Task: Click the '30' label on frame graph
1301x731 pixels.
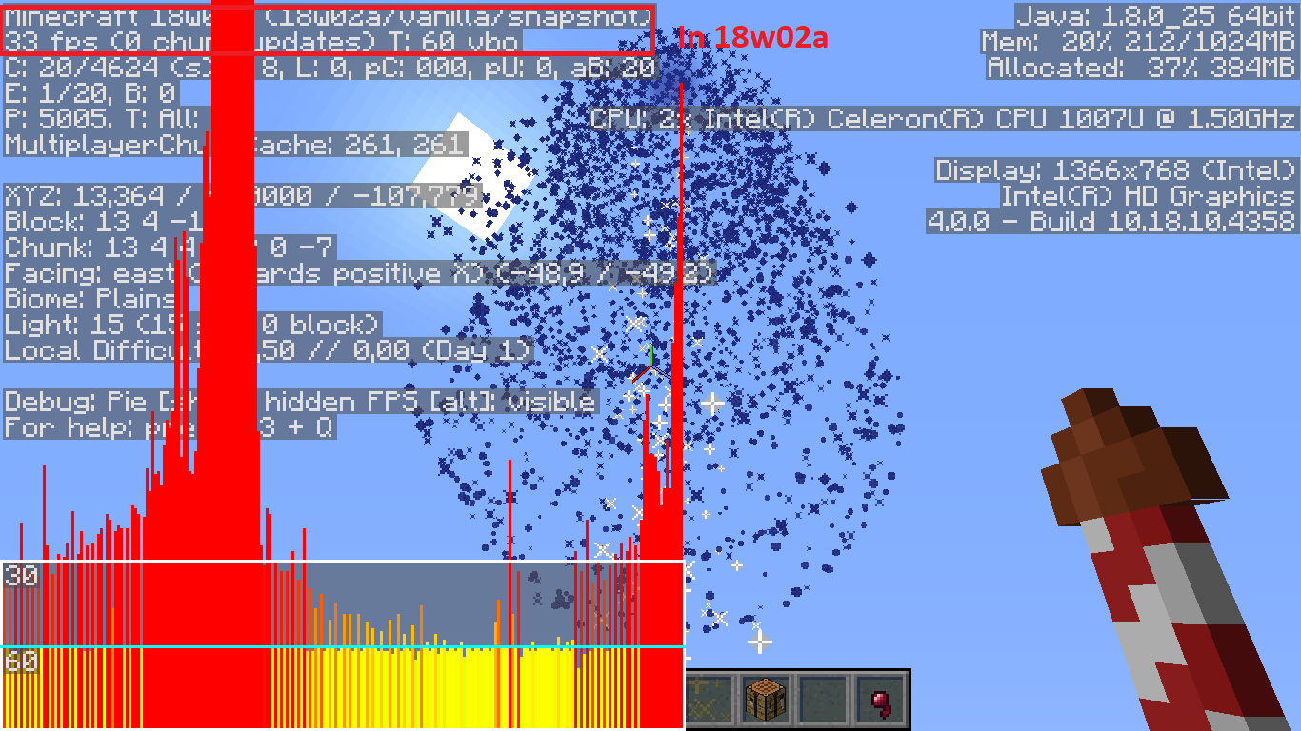Action: click(x=21, y=575)
